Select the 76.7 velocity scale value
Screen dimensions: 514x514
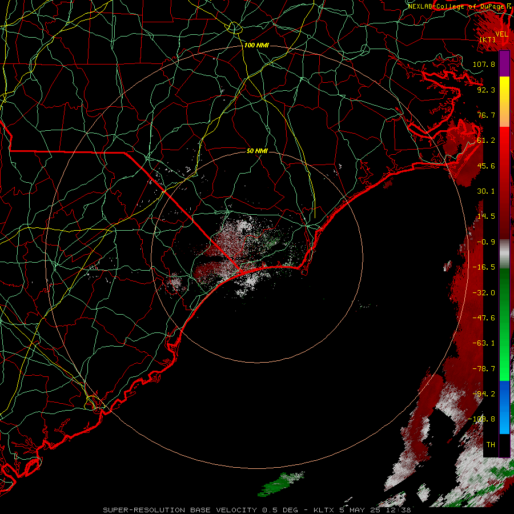(486, 115)
